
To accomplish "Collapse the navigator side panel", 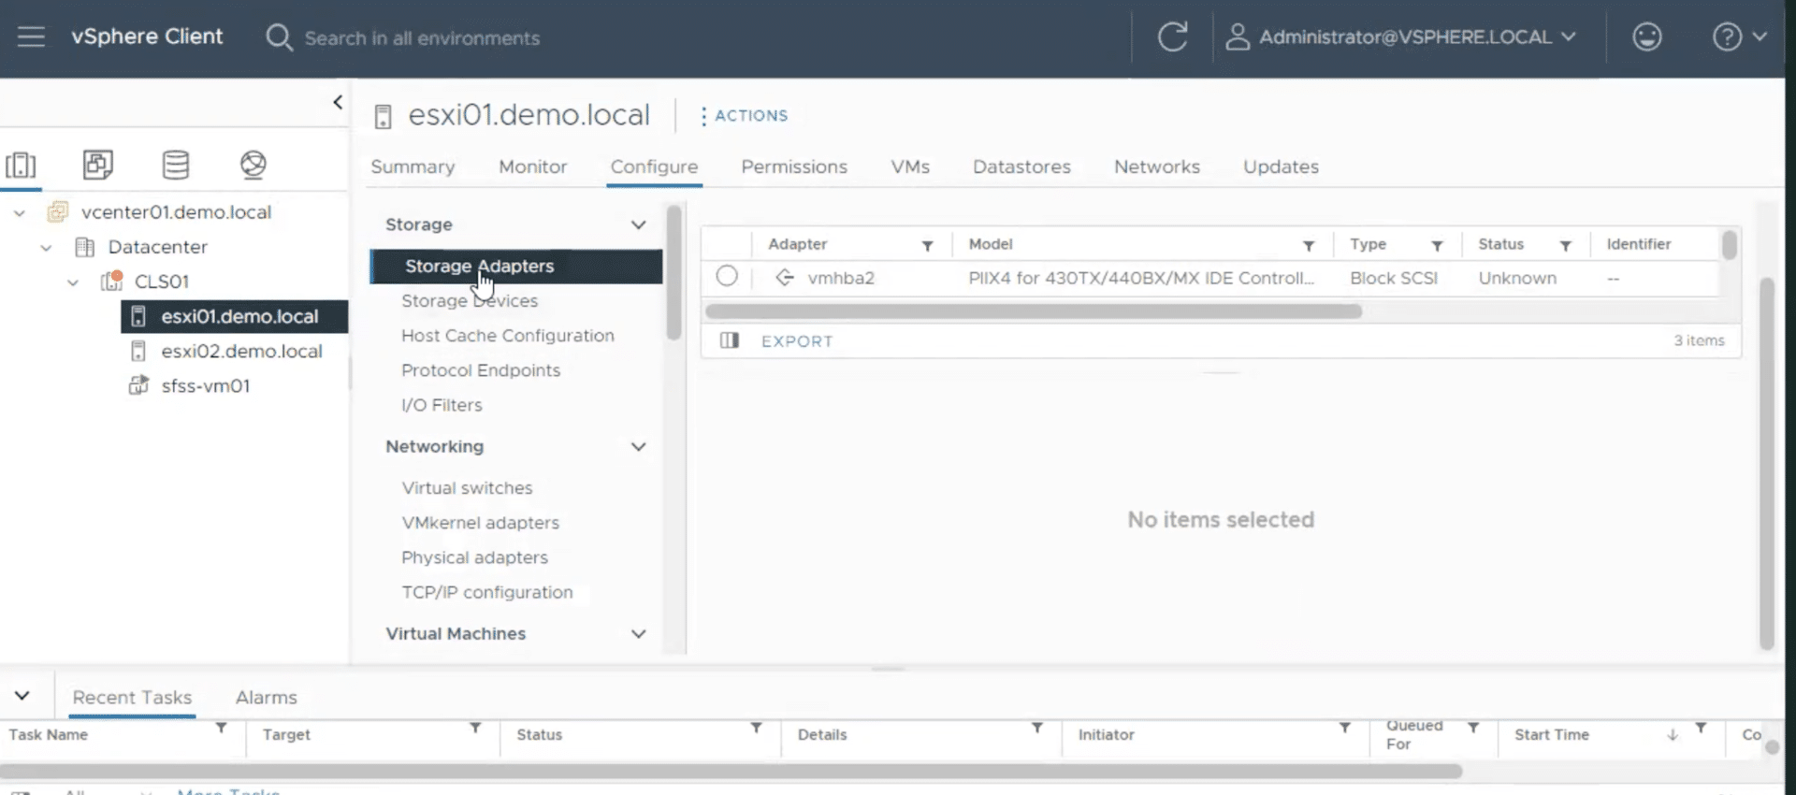I will [x=338, y=102].
